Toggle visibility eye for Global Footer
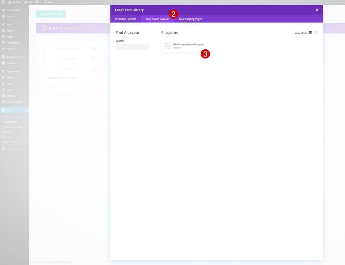Image resolution: width=345 pixels, height=265 pixels. [93, 69]
